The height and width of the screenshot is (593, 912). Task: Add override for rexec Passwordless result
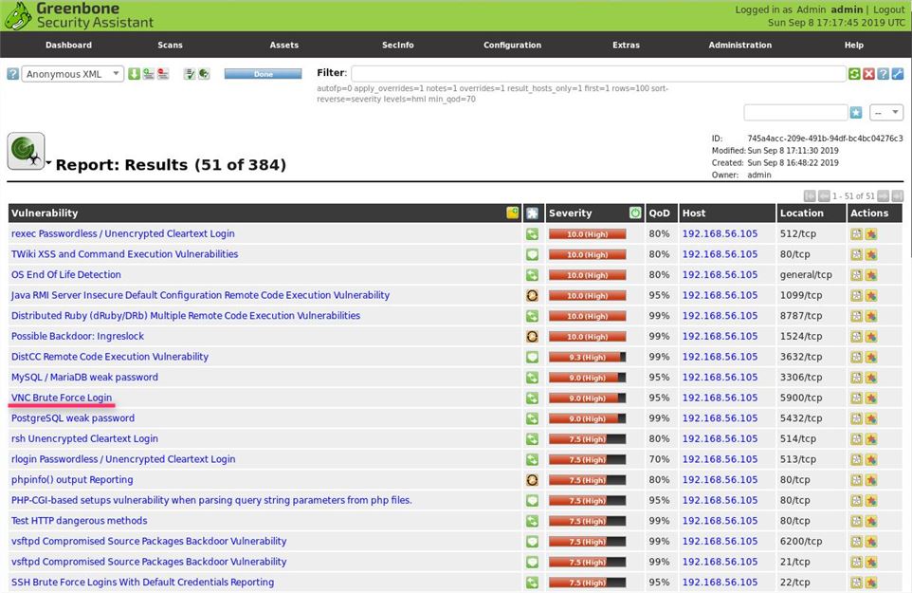870,234
